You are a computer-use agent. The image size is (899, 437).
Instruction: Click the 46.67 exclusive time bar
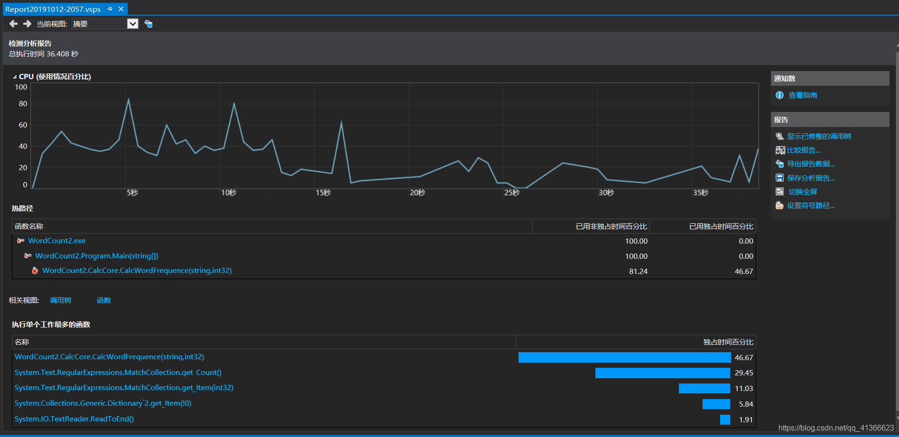click(624, 357)
